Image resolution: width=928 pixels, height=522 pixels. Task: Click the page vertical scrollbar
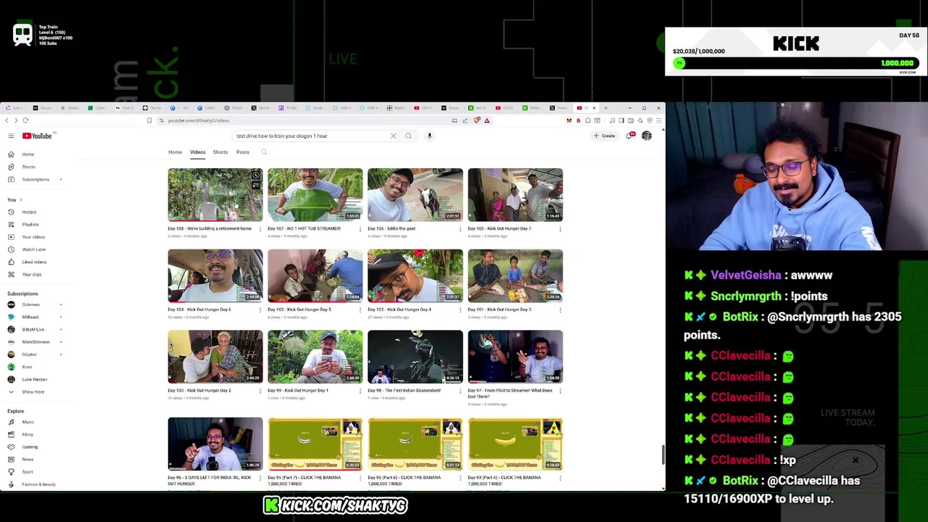pos(663,455)
